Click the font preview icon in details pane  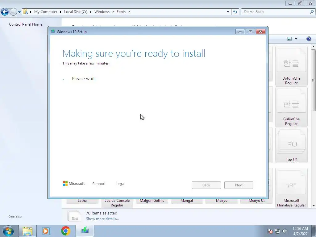74,216
